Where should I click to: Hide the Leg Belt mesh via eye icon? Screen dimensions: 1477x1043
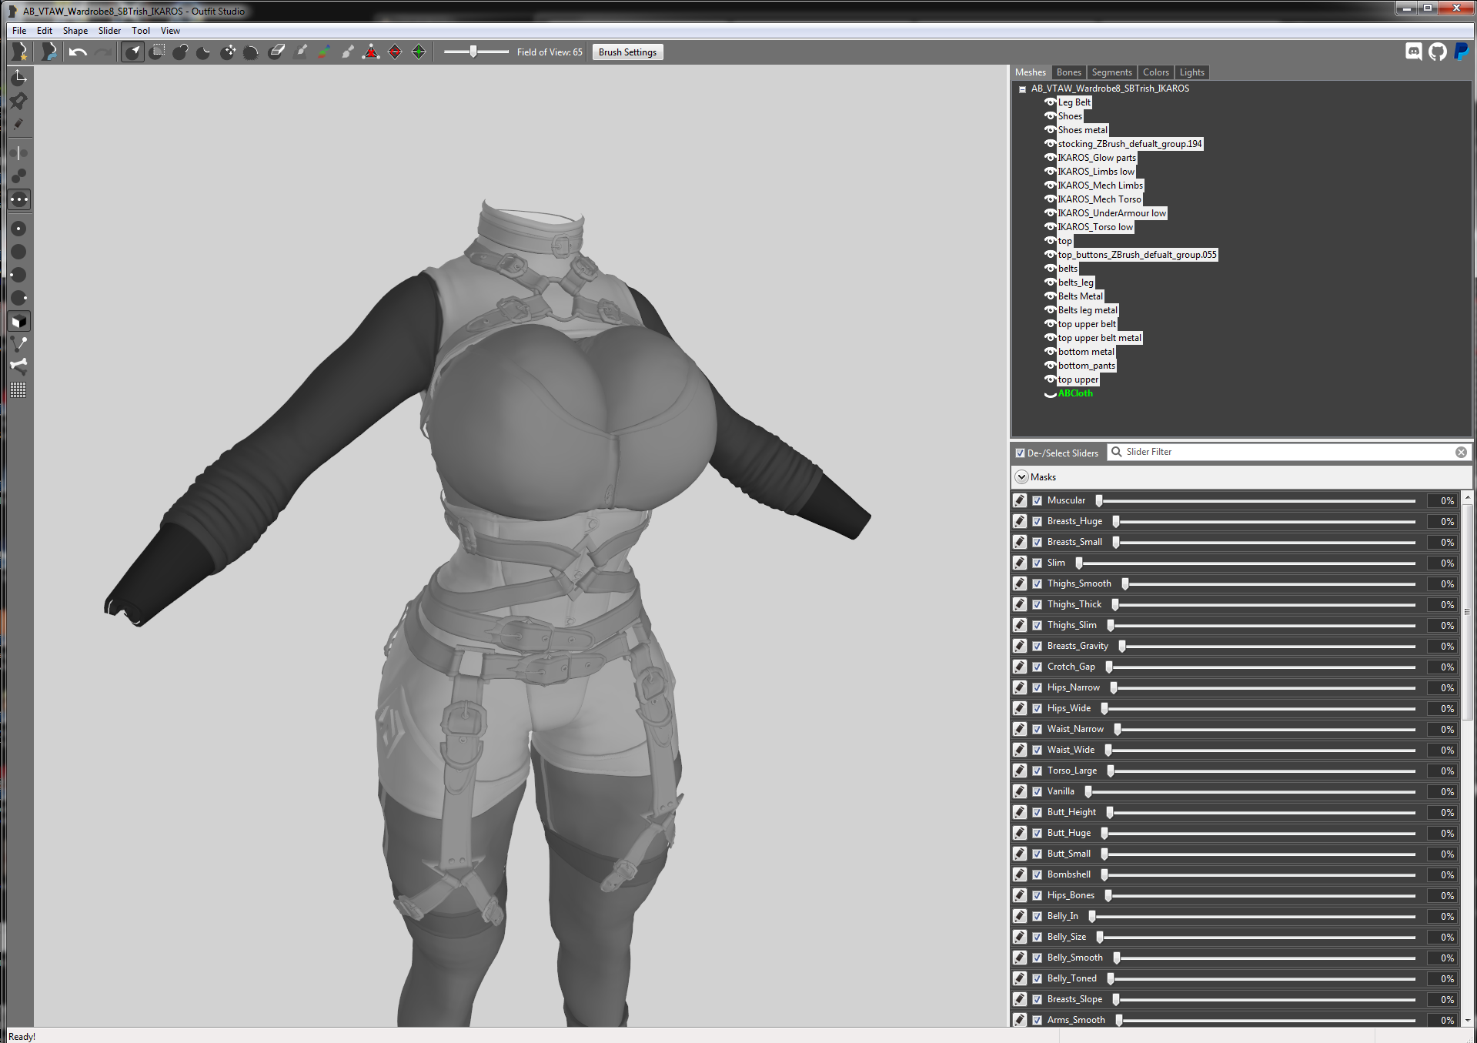(1050, 102)
